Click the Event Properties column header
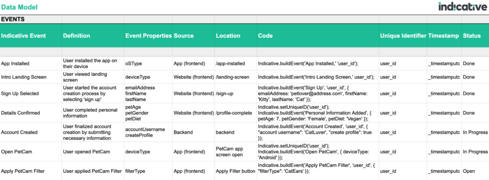Image resolution: width=489 pixels, height=180 pixels. pos(149,36)
